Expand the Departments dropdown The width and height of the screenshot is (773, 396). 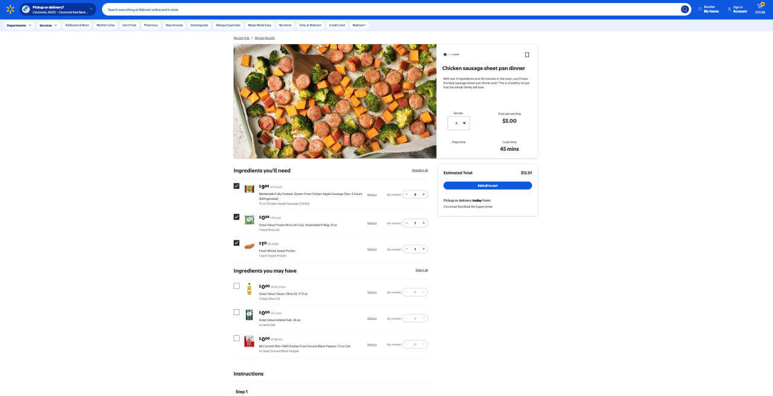pyautogui.click(x=19, y=25)
